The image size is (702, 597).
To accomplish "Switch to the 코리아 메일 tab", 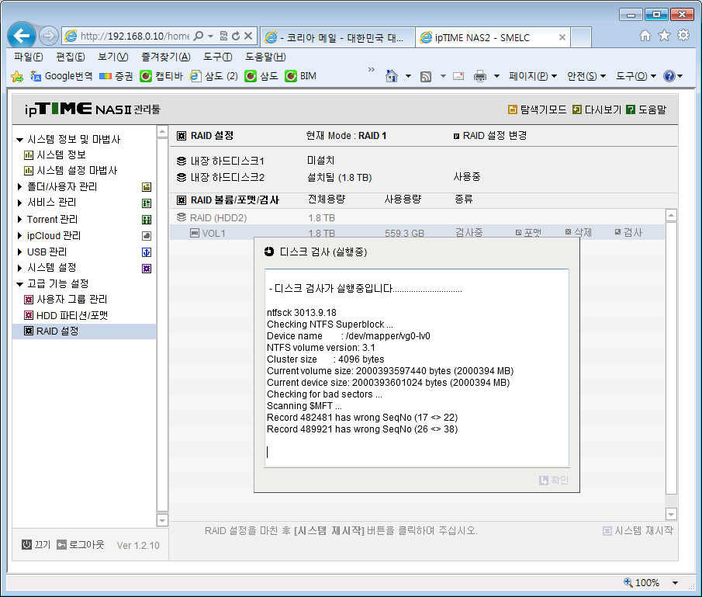I will coord(337,37).
